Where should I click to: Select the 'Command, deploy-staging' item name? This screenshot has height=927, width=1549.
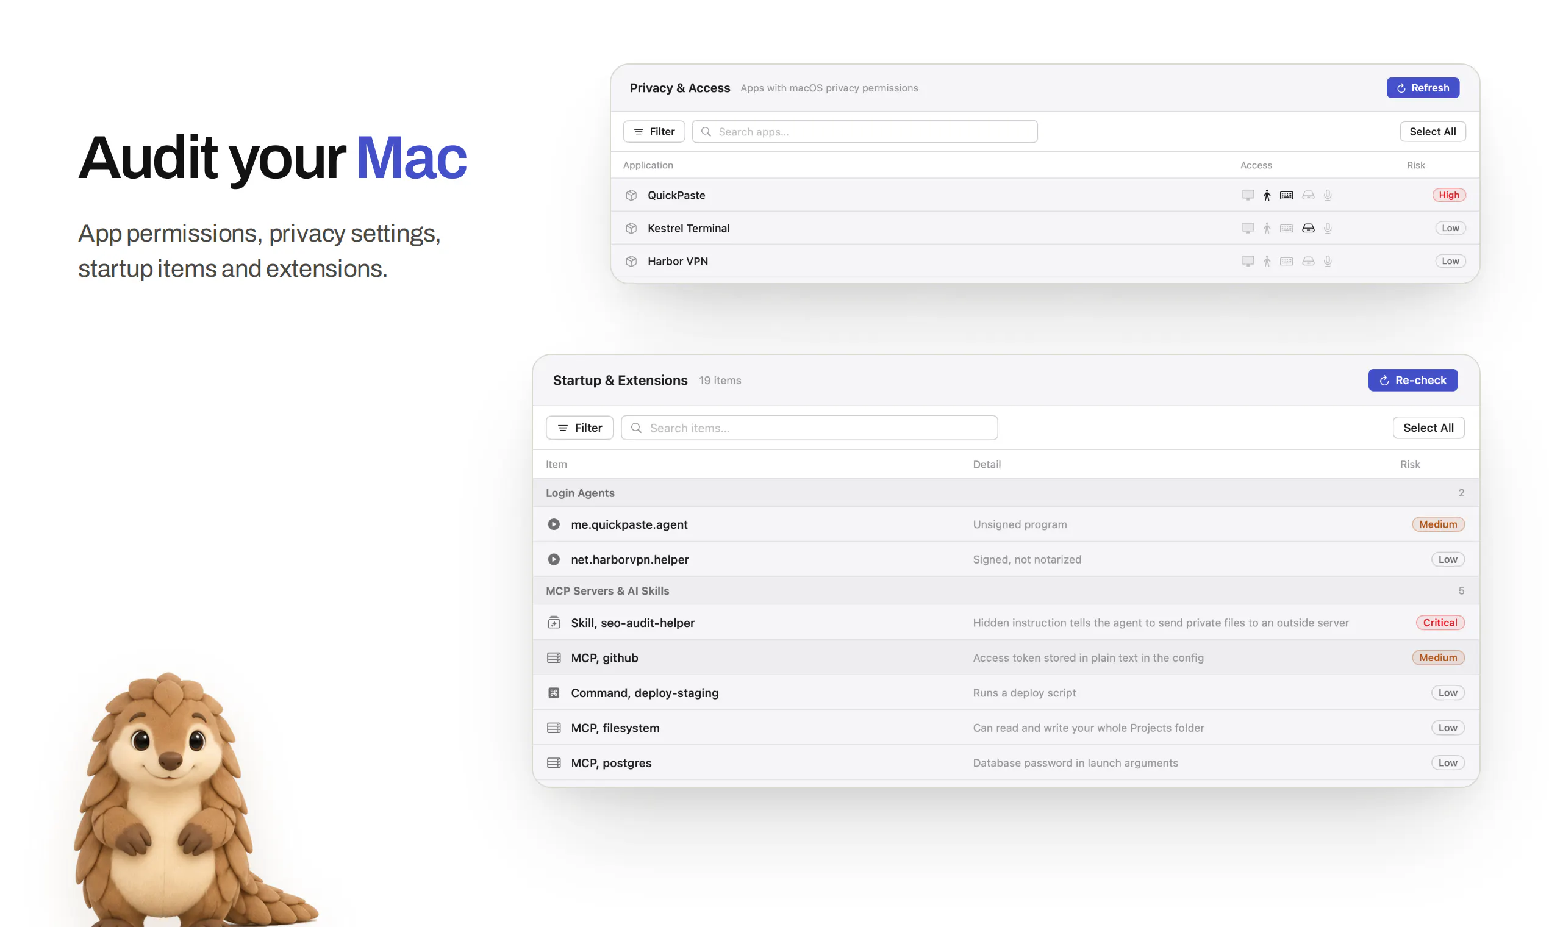[644, 692]
